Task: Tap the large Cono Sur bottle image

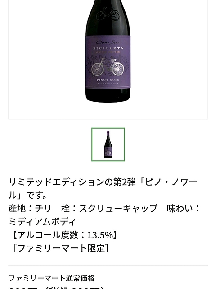Action: [x=108, y=51]
